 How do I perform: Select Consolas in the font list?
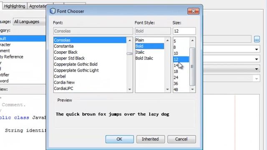point(90,40)
